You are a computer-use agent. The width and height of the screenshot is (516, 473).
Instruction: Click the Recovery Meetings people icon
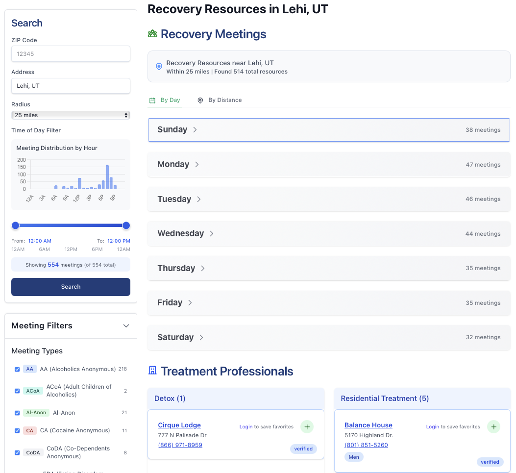[x=152, y=34]
